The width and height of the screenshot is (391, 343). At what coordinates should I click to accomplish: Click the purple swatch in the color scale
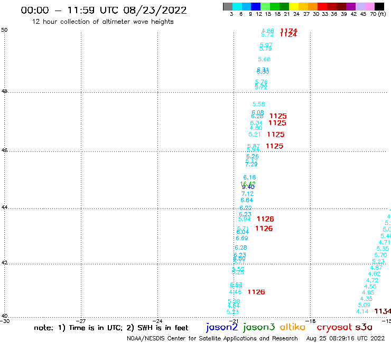[x=351, y=6]
